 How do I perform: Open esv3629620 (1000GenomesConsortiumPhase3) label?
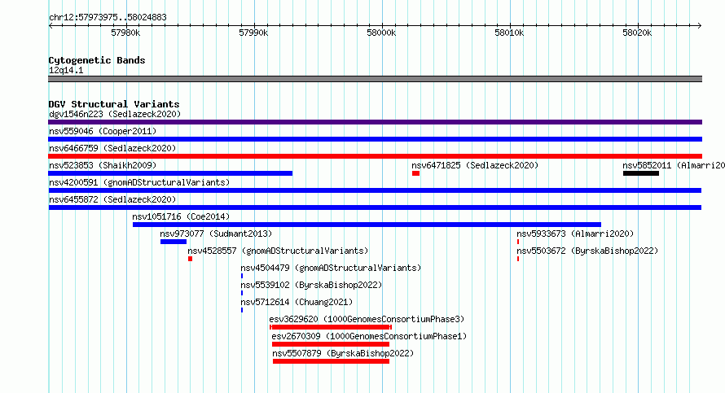(x=367, y=319)
